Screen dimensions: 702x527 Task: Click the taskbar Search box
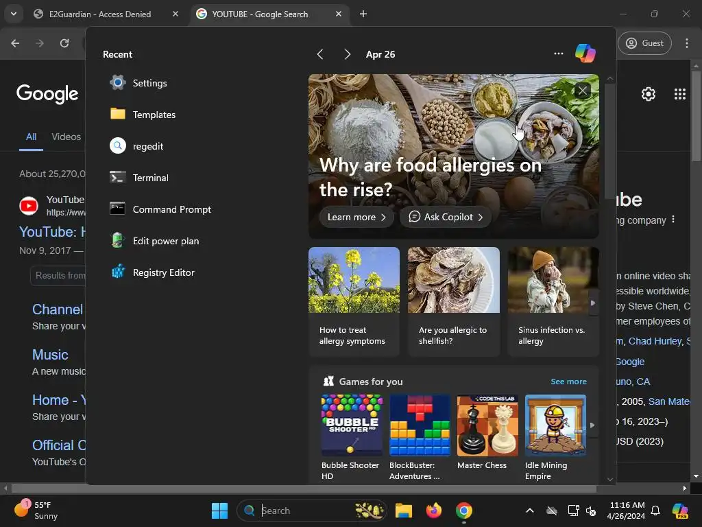tap(312, 511)
